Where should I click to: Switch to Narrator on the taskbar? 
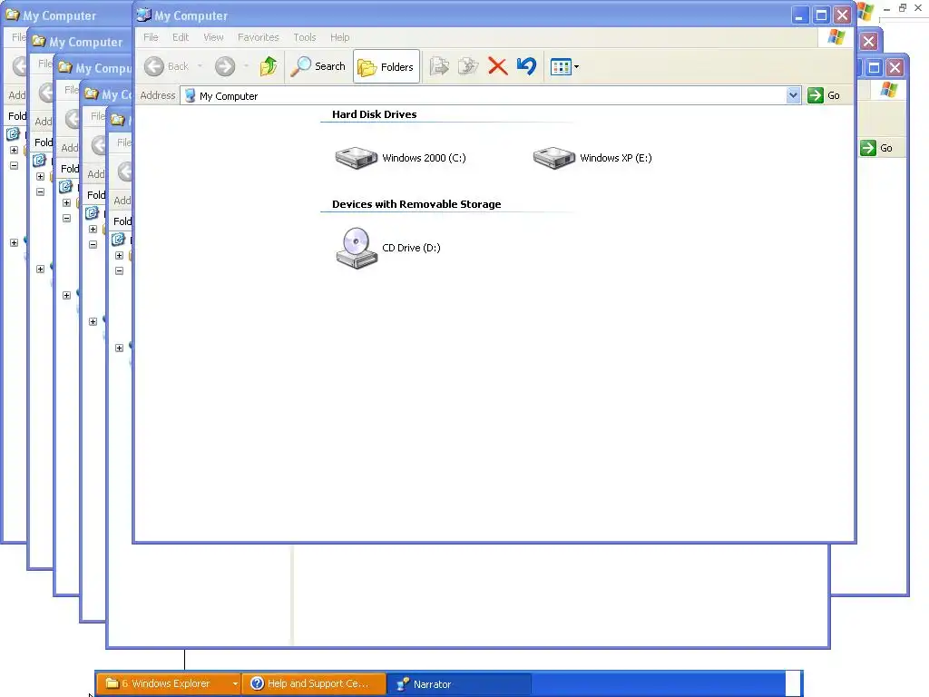[x=459, y=684]
